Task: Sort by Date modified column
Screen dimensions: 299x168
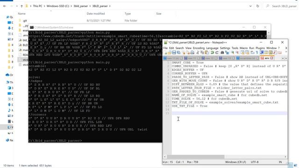Action: point(95,14)
